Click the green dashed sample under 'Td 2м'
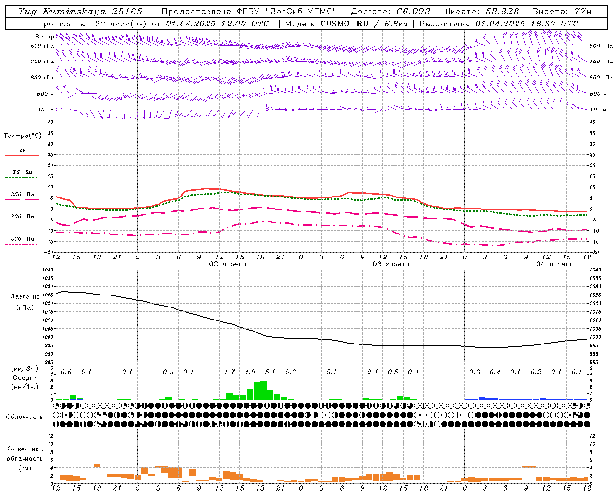Screen dimensions: 615x492 (21, 178)
